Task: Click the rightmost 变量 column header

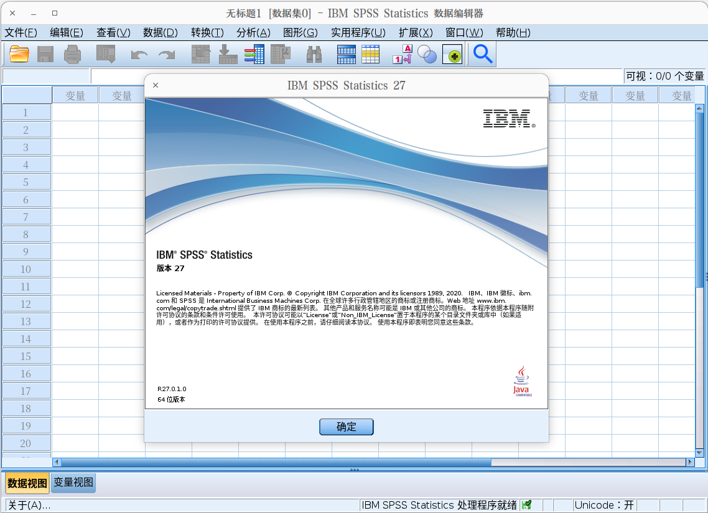Action: pos(676,96)
